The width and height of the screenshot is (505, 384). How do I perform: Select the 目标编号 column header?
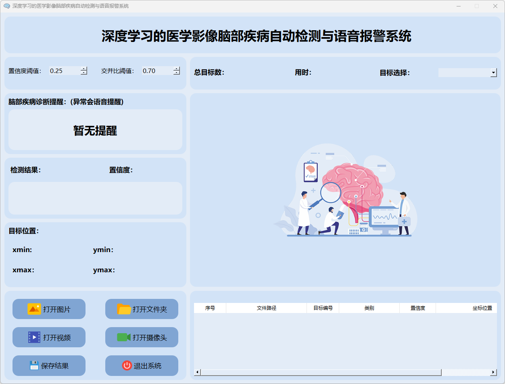point(323,308)
